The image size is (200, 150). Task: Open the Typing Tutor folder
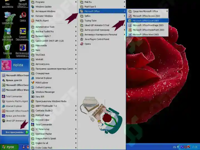102,21
